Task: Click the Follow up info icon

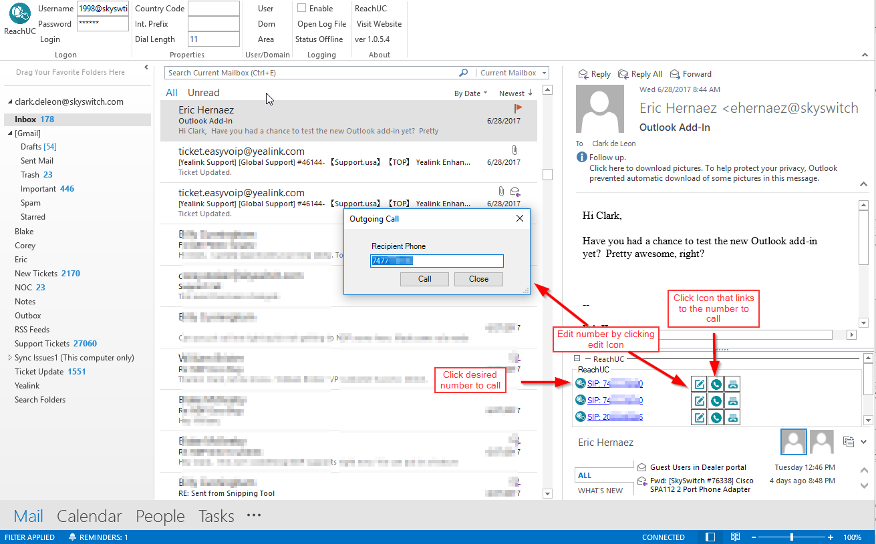Action: point(581,158)
